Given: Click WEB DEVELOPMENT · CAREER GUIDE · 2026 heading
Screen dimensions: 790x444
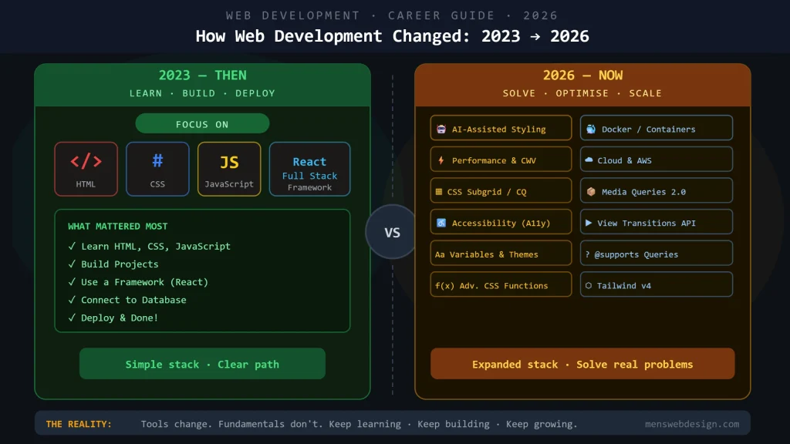Looking at the screenshot, I should coord(392,15).
